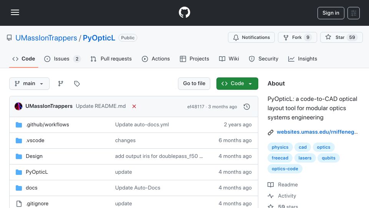This screenshot has width=369, height=208.
Task: Open the .vscode folder
Action: tap(35, 140)
